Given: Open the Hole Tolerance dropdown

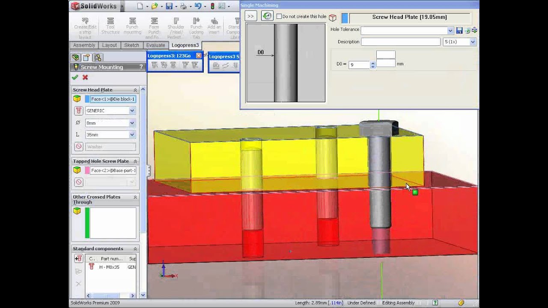Looking at the screenshot, I should pyautogui.click(x=450, y=30).
